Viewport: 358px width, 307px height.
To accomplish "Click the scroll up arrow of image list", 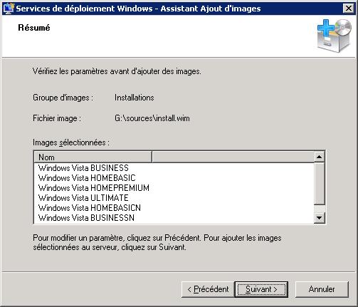I will click(320, 157).
